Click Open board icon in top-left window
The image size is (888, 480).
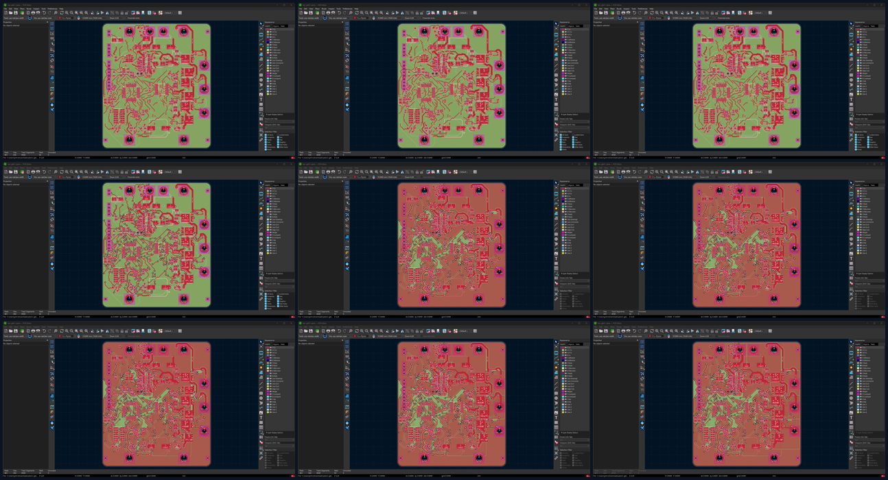[x=10, y=12]
